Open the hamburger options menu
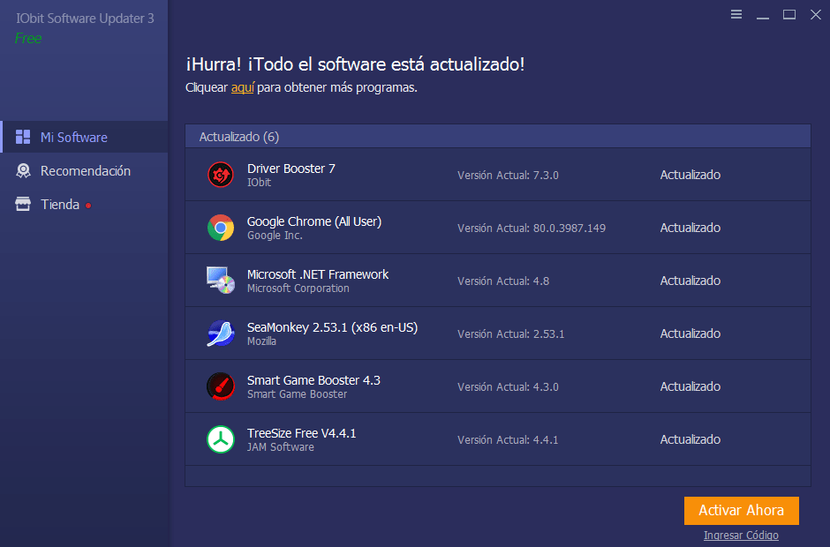Screen dimensions: 830x547 pos(736,14)
